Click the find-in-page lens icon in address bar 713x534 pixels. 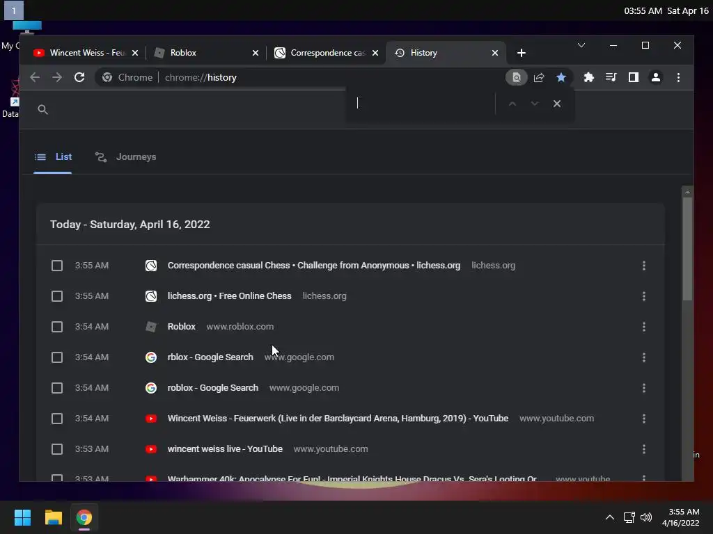coord(516,77)
